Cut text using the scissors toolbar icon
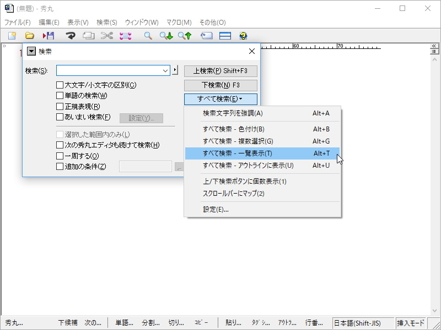The image size is (441, 330). pyautogui.click(x=107, y=35)
